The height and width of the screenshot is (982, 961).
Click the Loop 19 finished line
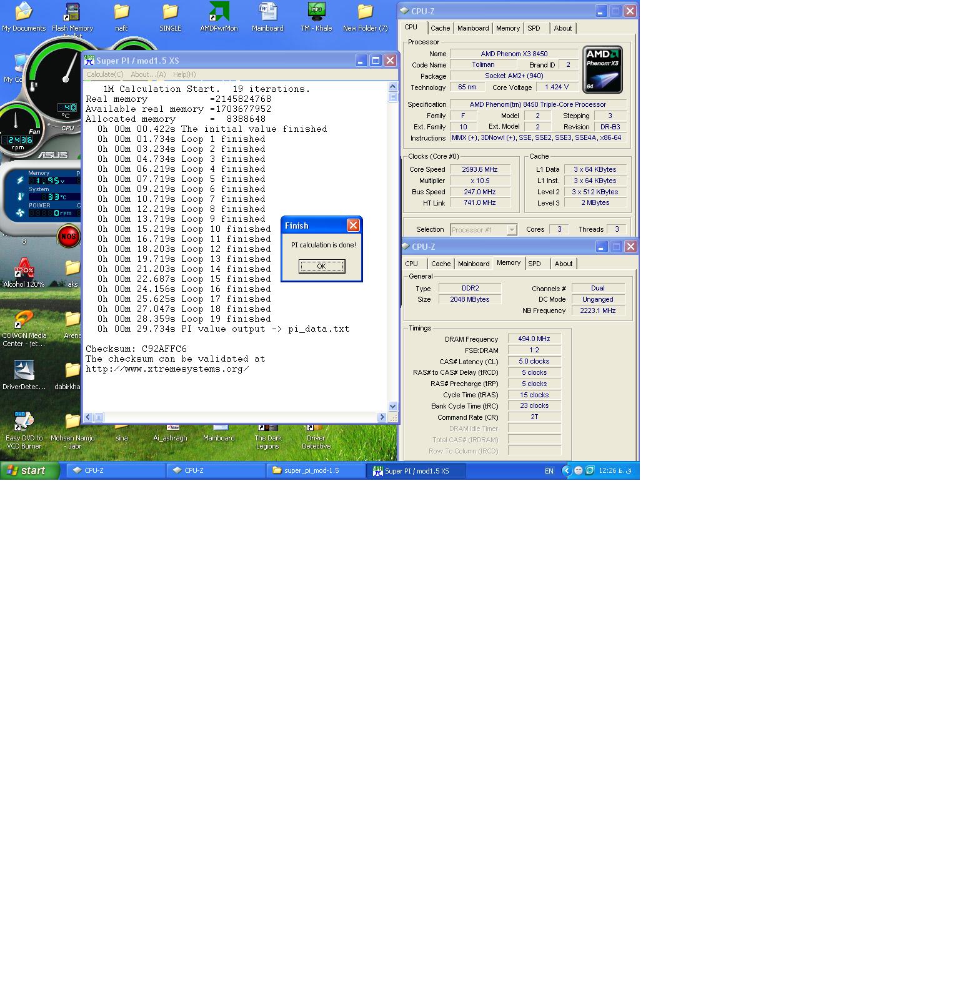(x=184, y=319)
